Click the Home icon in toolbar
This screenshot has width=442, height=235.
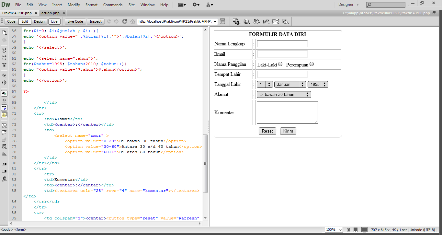[x=132, y=21]
